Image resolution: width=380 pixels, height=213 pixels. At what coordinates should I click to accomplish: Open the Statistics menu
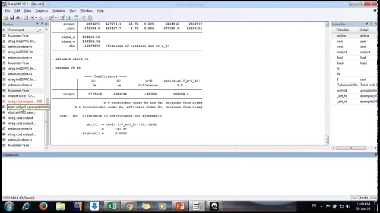[x=59, y=11]
